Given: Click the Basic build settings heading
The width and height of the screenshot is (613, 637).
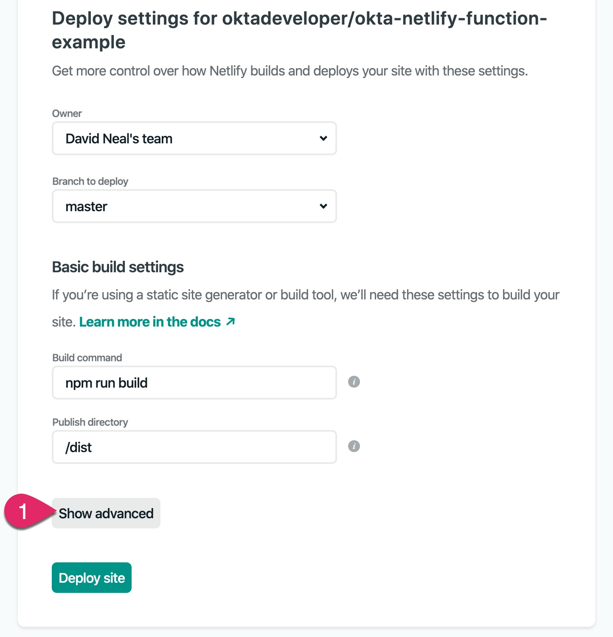Looking at the screenshot, I should point(118,267).
